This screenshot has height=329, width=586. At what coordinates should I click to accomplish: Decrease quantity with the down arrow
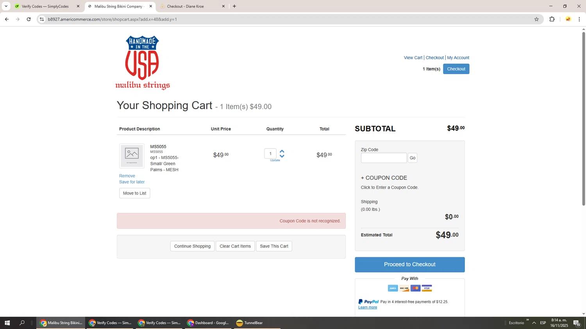(282, 156)
